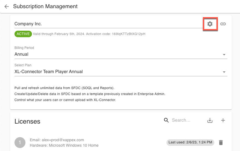Screen dimensions: 240x151
Task: Open subscription settings gear icon
Action: 210,24
